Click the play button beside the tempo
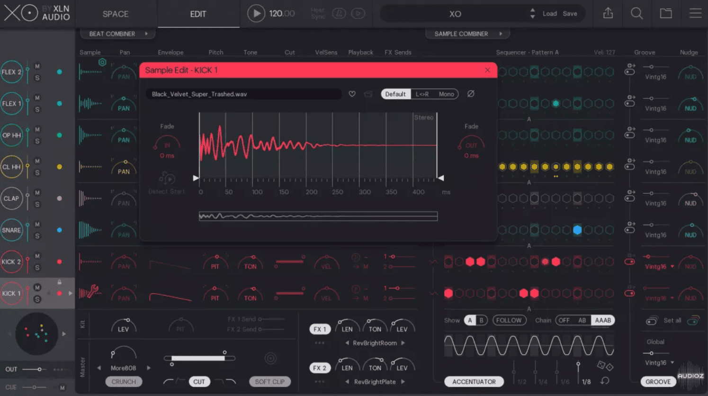708x396 pixels. [256, 13]
